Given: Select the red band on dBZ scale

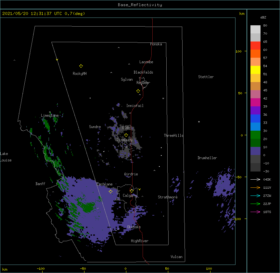Looking at the screenshot, I should coord(255,45).
